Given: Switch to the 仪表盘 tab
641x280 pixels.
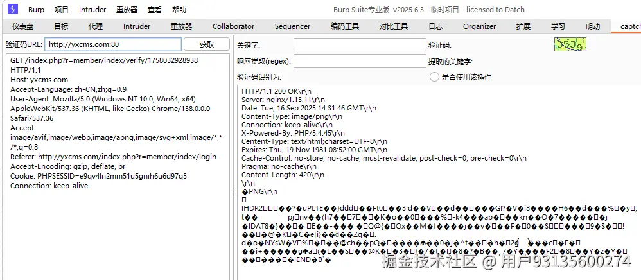Looking at the screenshot, I should point(23,26).
